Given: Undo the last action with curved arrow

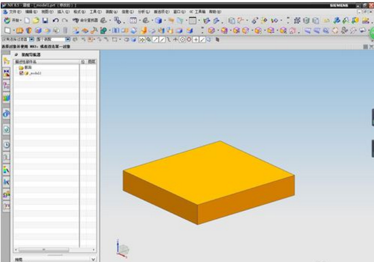Looking at the screenshot, I should point(56,20).
